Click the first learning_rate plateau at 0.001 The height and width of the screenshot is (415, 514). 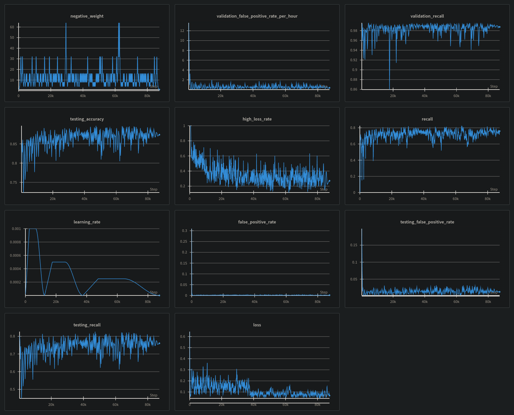(x=33, y=229)
